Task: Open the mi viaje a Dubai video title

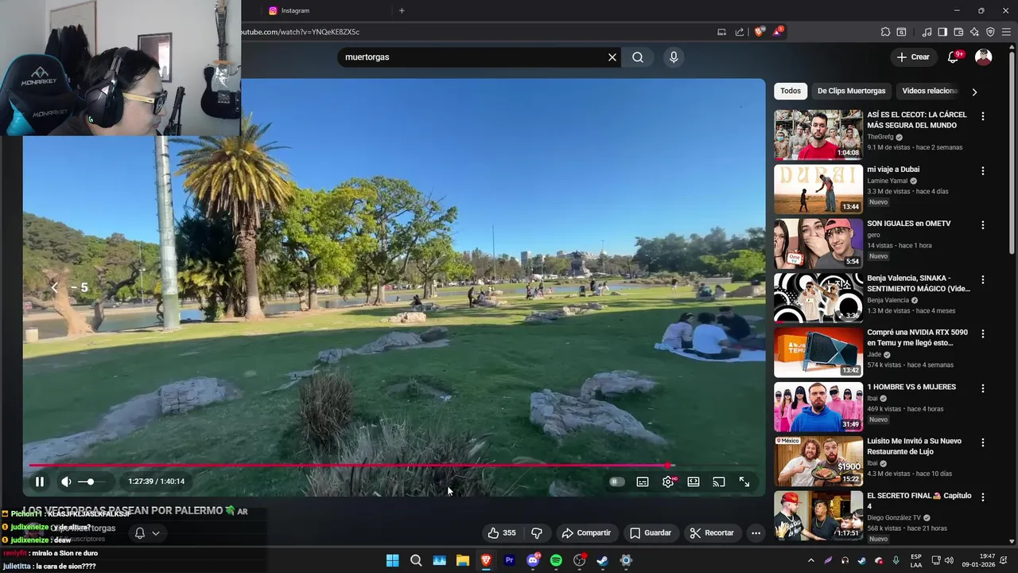Action: click(893, 170)
